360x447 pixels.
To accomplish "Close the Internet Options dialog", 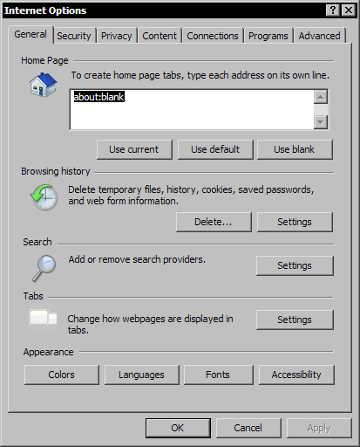I will click(x=349, y=10).
